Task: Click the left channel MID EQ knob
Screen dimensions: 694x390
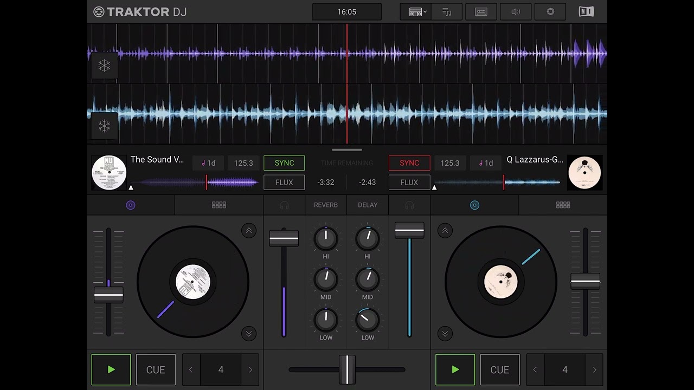Action: click(326, 279)
